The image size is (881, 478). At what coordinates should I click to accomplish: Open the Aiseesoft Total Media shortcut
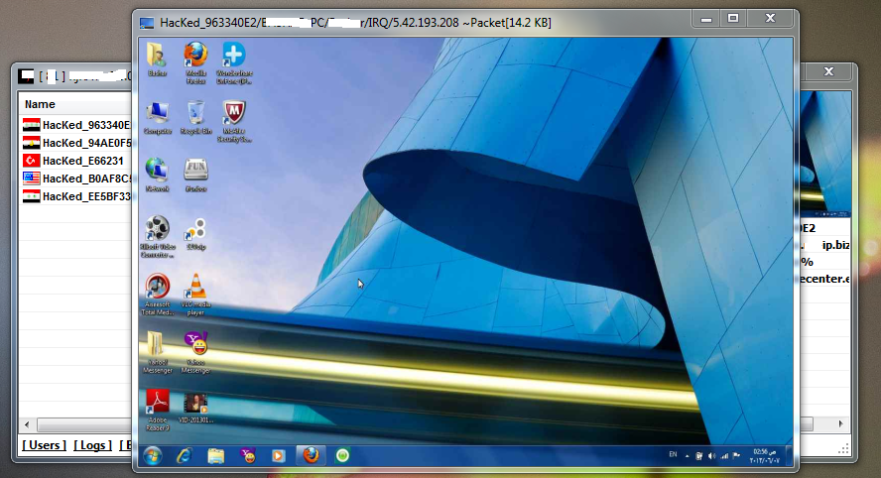point(158,295)
